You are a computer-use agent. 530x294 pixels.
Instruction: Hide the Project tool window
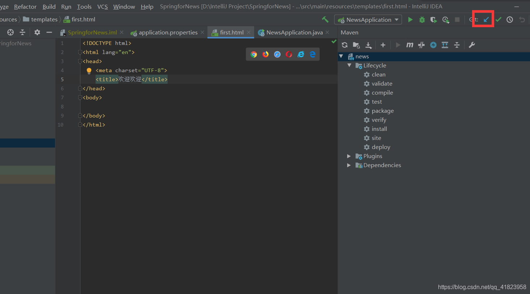49,32
